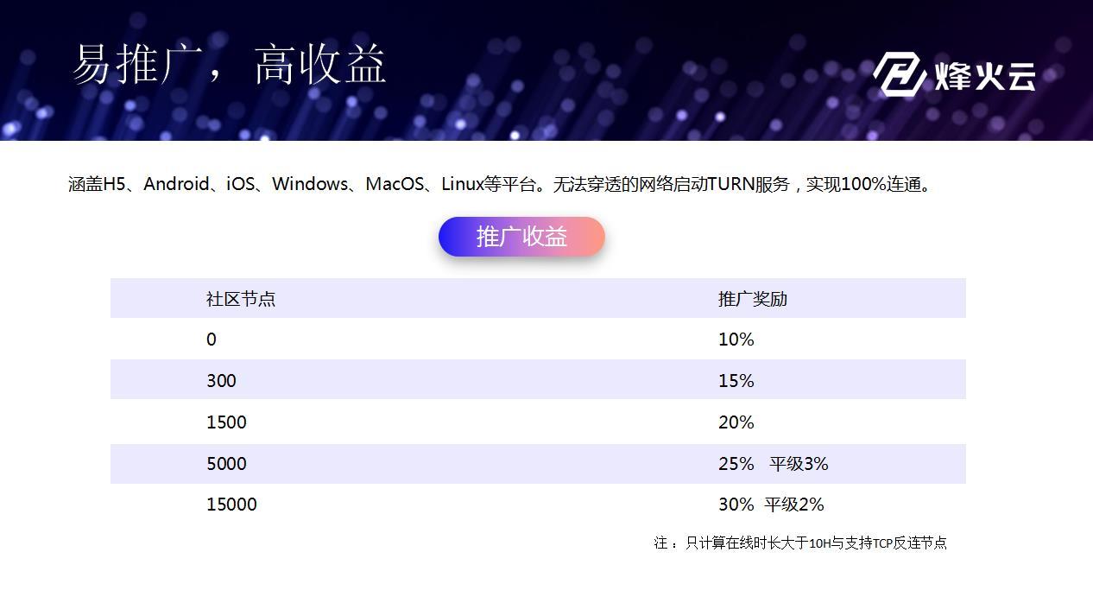Screen dimensions: 1093x603
Task: Select the 推广奖励 column header
Action: pos(753,299)
